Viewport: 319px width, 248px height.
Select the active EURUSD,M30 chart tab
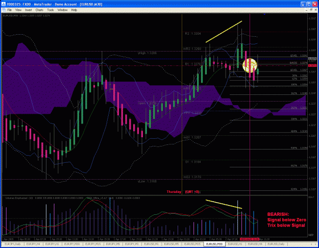click(x=214, y=244)
